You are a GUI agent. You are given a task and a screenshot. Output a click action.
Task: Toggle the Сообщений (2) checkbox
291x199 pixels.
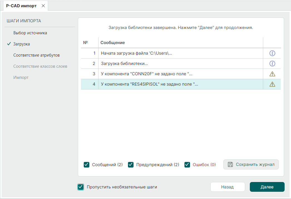(87, 165)
